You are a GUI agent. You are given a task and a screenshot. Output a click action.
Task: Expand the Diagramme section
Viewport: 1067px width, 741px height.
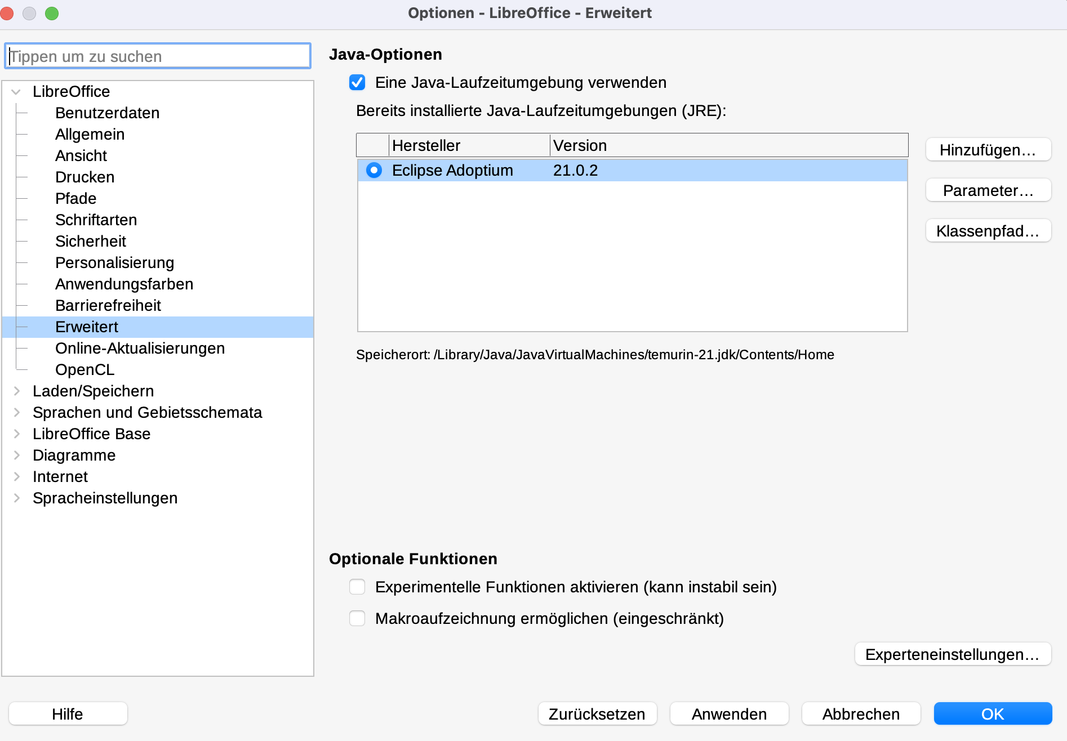pos(16,456)
